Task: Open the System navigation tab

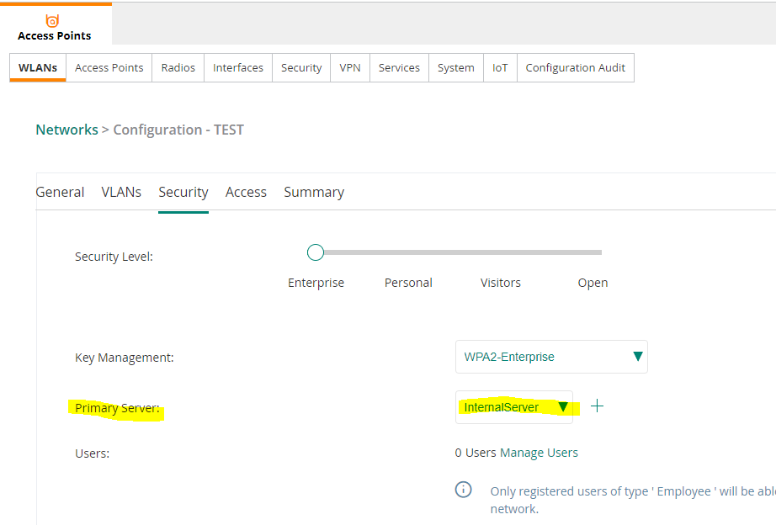Action: pos(455,67)
